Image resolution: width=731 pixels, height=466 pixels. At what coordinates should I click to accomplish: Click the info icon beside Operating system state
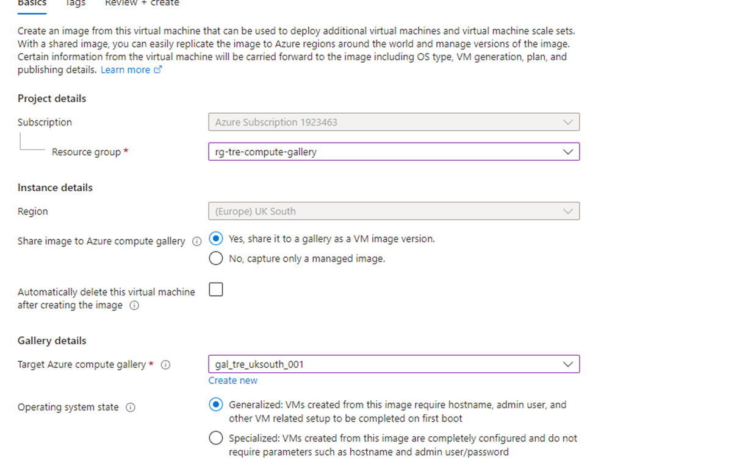(129, 406)
